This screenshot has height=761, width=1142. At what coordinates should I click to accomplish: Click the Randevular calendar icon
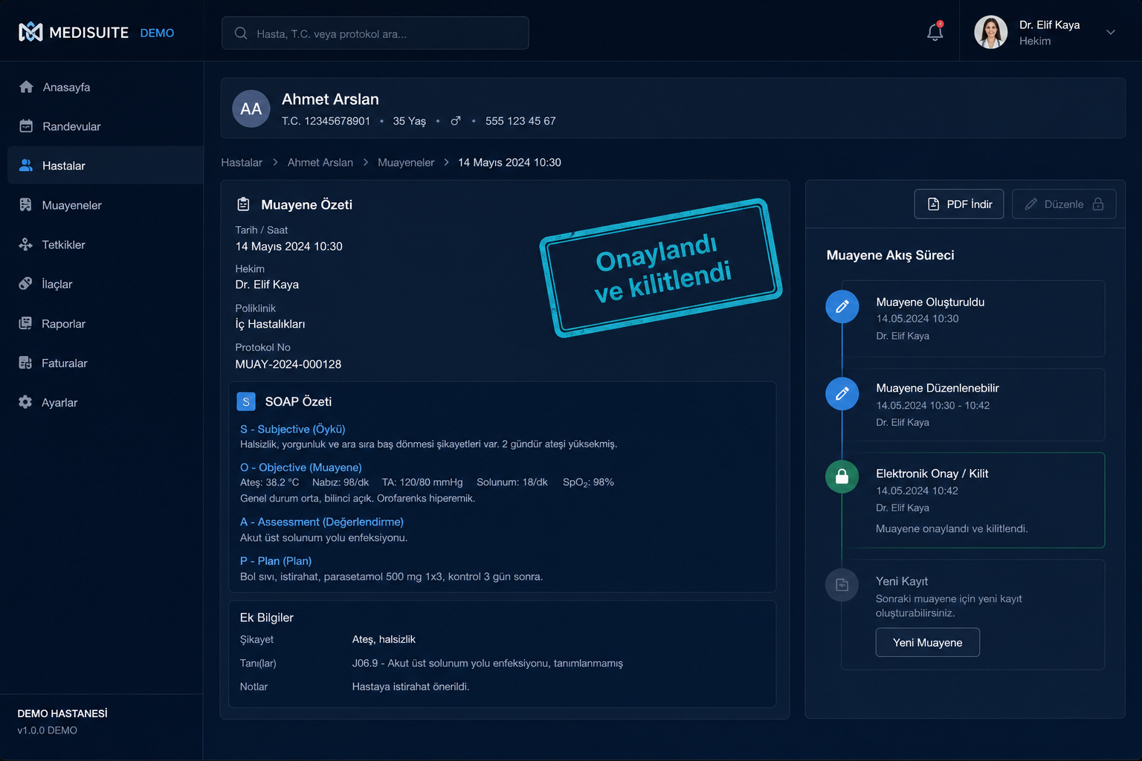pos(26,126)
